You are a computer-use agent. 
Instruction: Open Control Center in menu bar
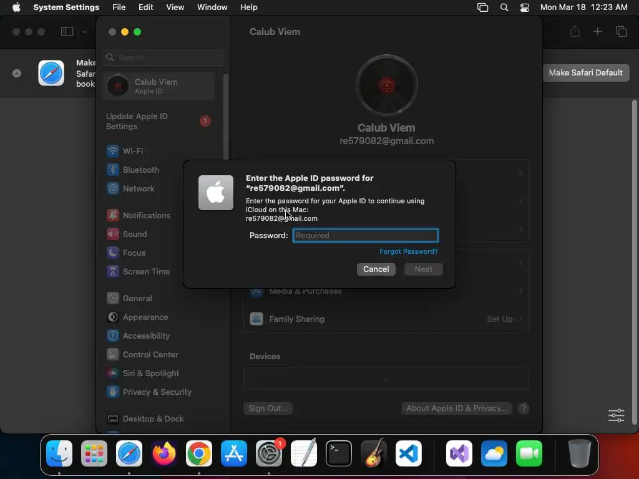524,7
